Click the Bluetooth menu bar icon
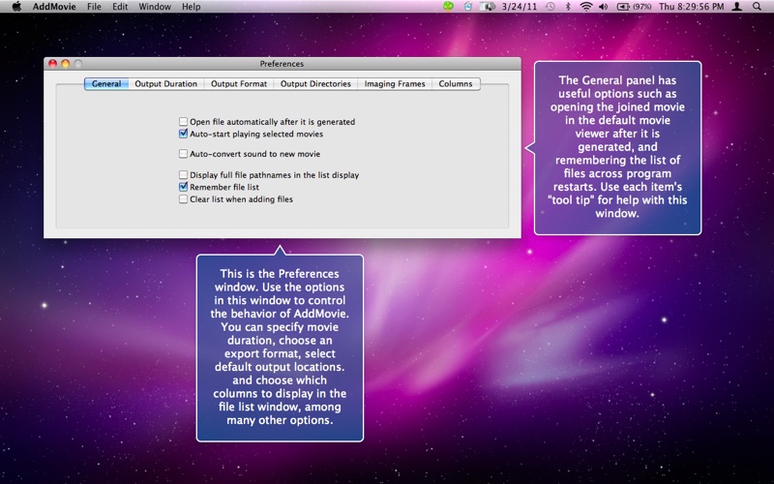 click(x=568, y=7)
